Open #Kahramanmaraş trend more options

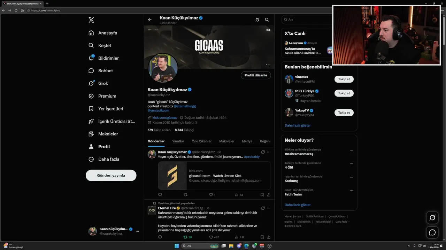pyautogui.click(x=351, y=150)
